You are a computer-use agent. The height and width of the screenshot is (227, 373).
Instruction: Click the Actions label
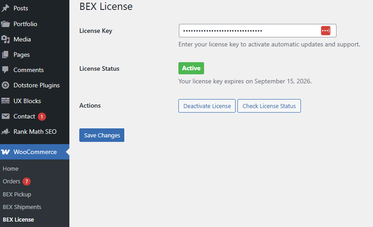pos(90,105)
